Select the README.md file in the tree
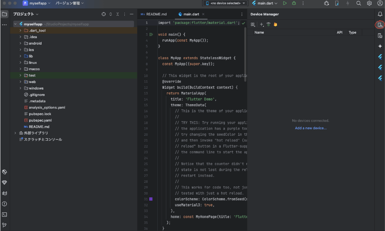385x231 pixels. (39, 127)
